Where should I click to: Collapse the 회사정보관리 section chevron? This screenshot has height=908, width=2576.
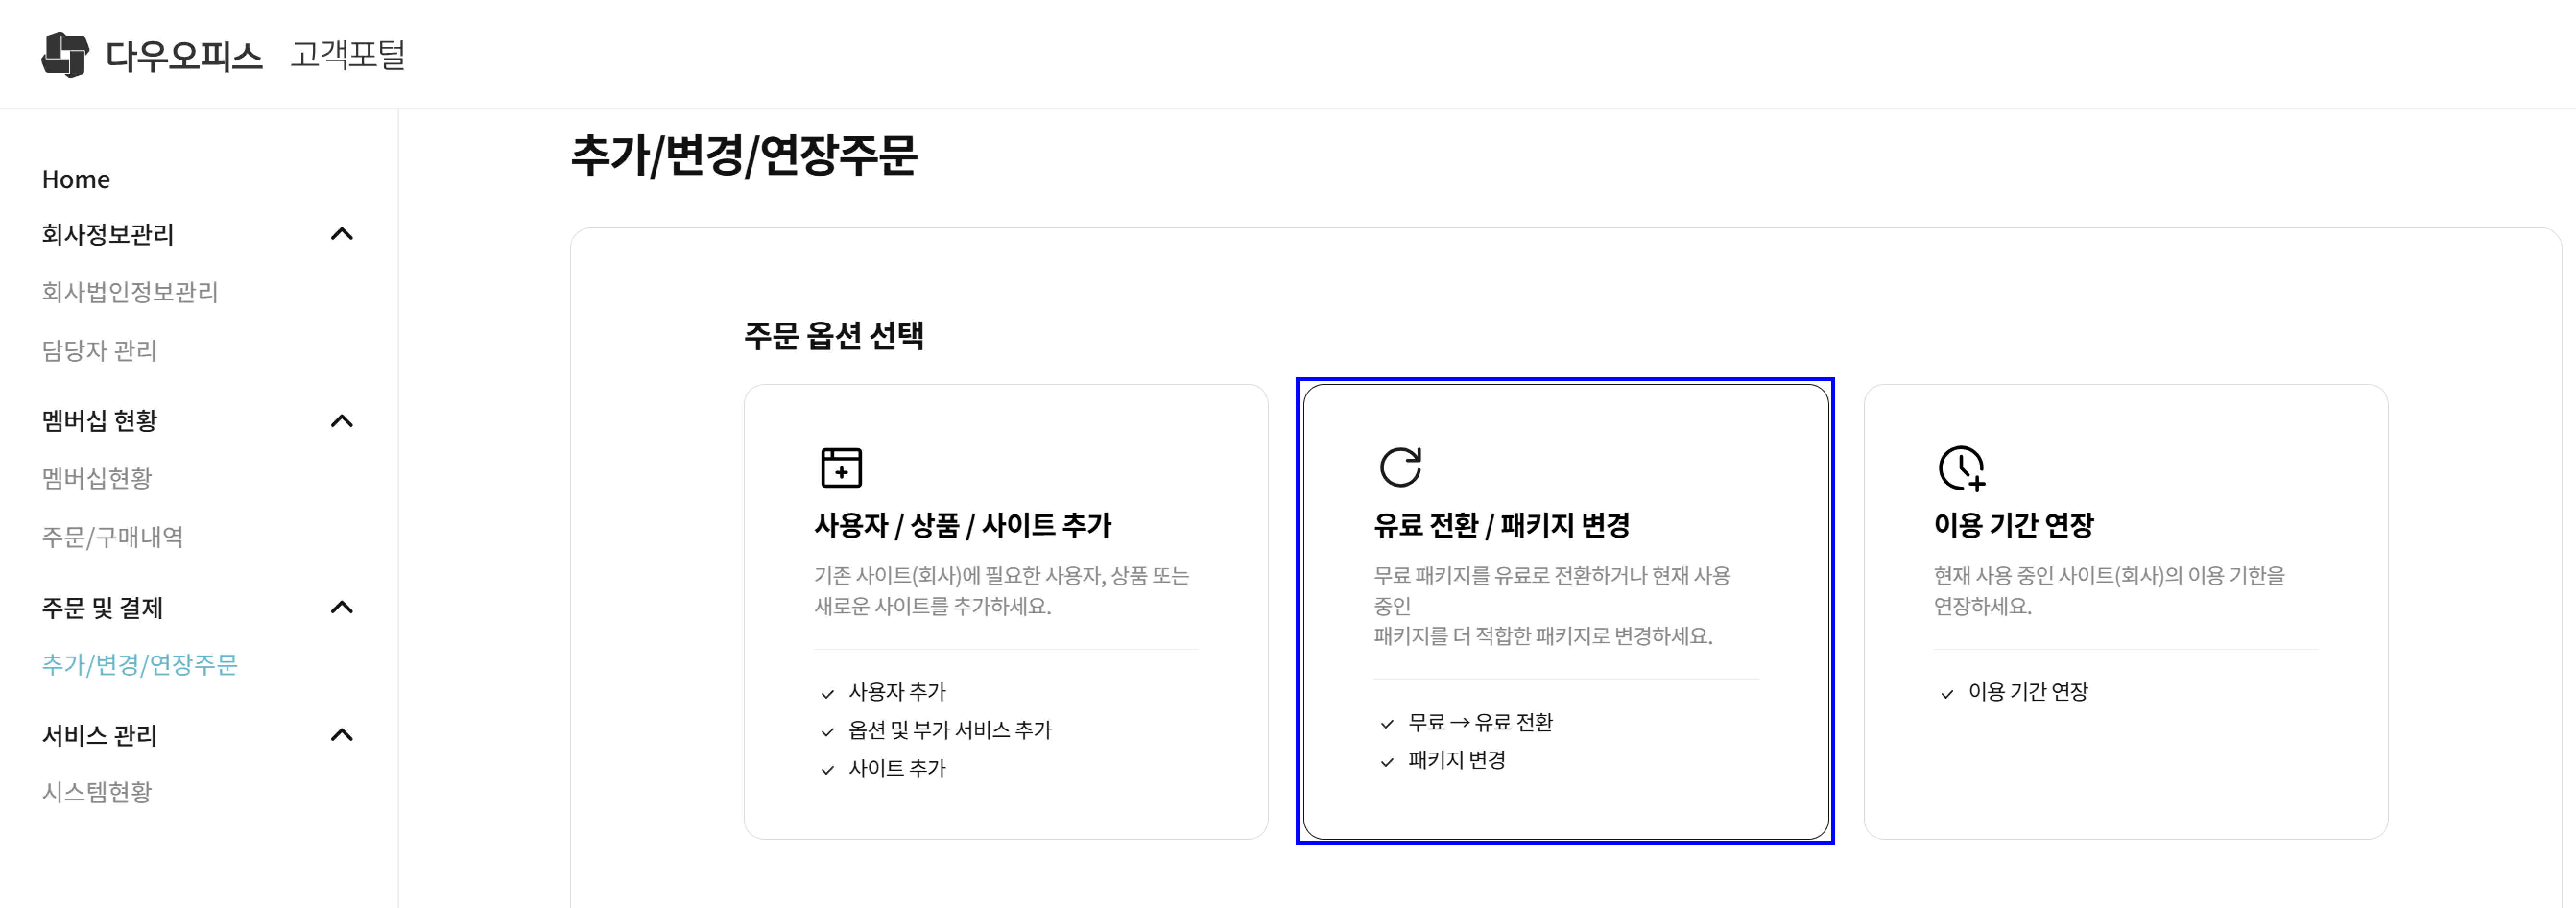pos(342,234)
